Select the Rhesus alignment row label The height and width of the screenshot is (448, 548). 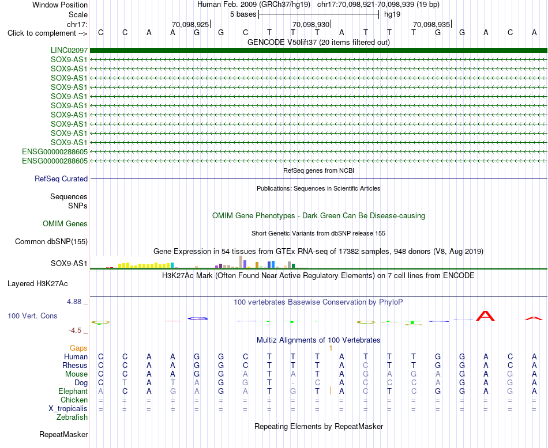point(75,365)
